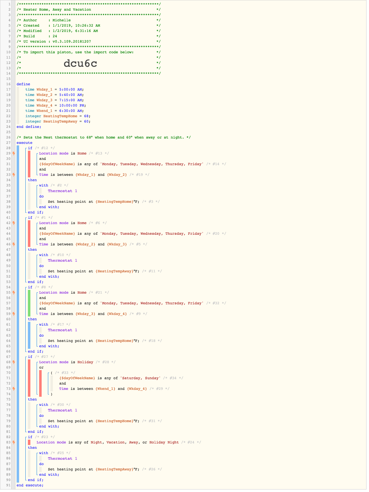The height and width of the screenshot is (492, 369).
Task: Select variable Wkday_4 at 10:00:00 PM
Action: point(56,105)
